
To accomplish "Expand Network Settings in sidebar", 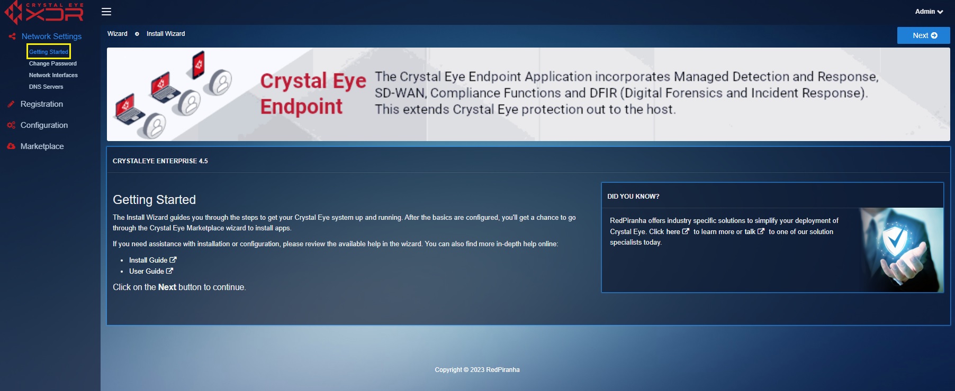I will tap(51, 36).
